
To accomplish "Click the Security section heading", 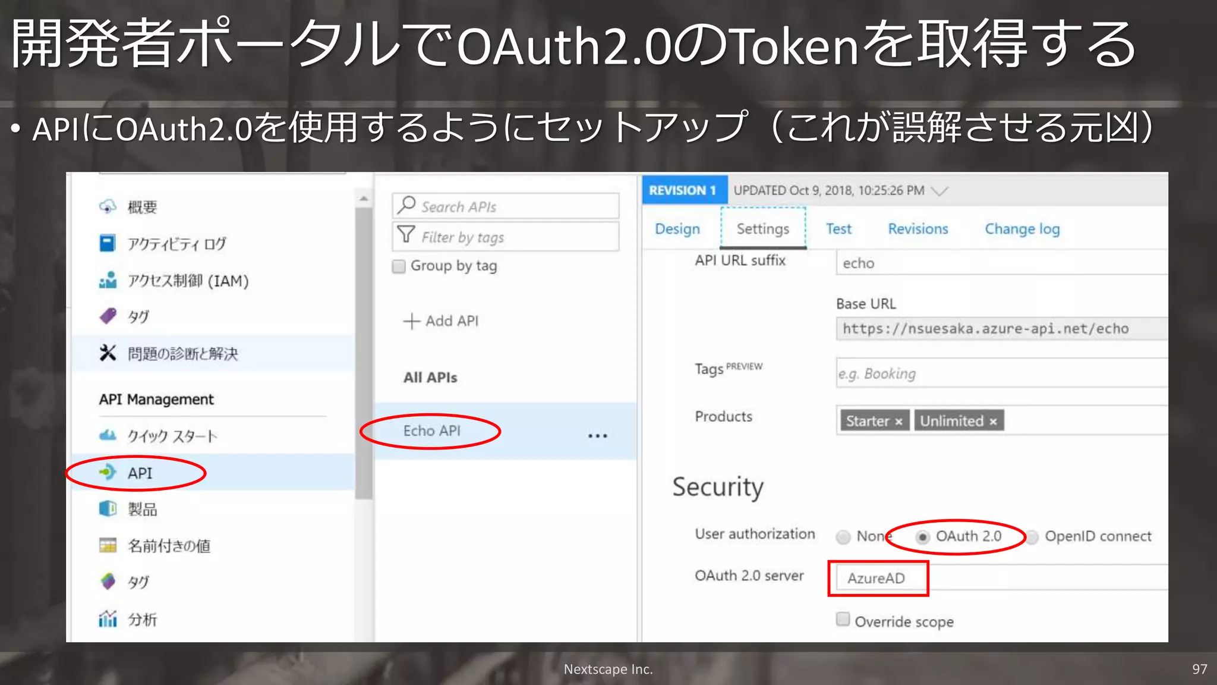I will click(x=718, y=487).
